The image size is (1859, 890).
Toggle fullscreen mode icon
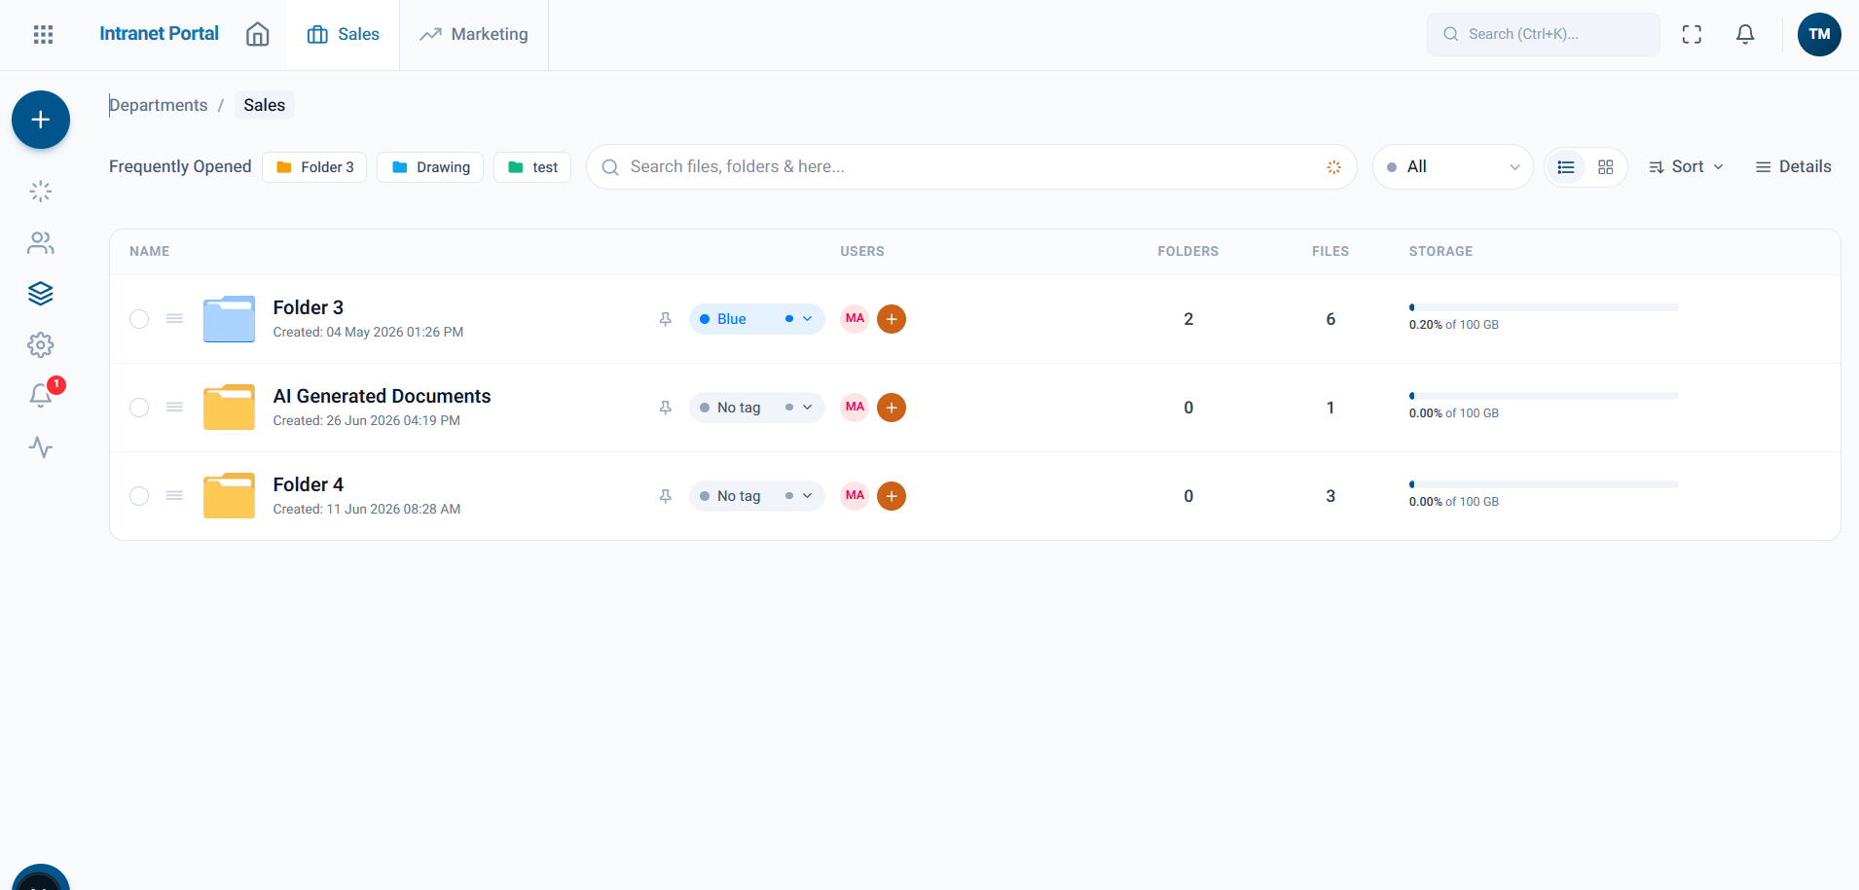(1692, 34)
